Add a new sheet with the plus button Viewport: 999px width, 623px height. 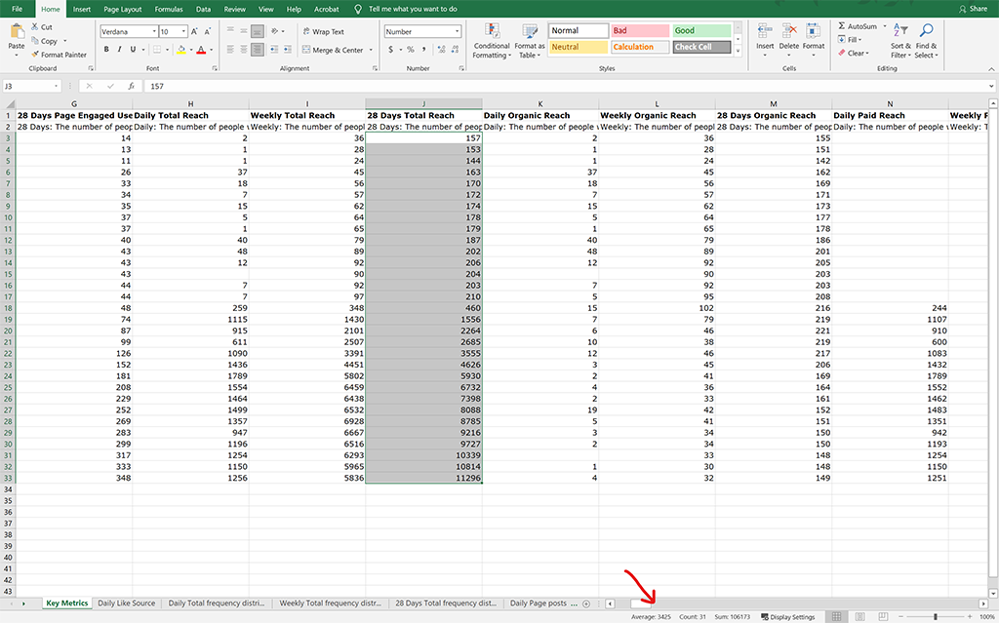click(586, 604)
